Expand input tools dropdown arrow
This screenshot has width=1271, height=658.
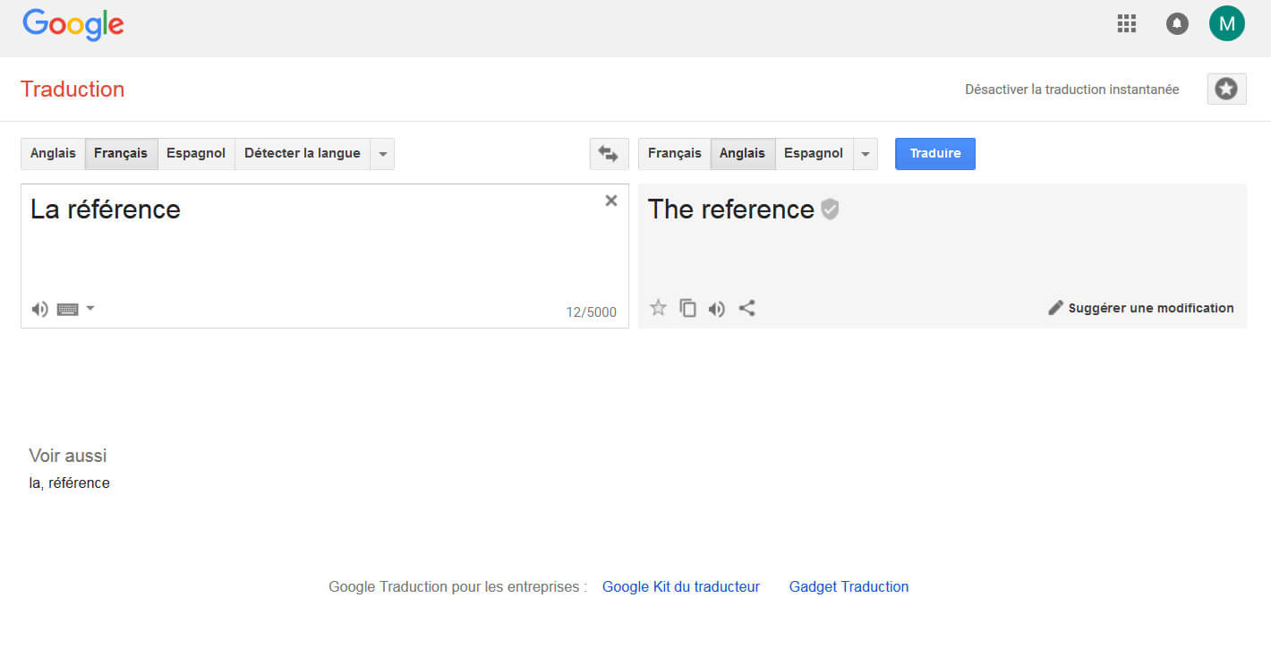coord(90,309)
